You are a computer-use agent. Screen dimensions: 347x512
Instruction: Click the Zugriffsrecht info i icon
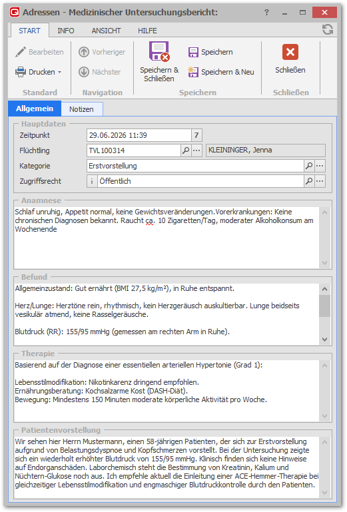point(92,181)
